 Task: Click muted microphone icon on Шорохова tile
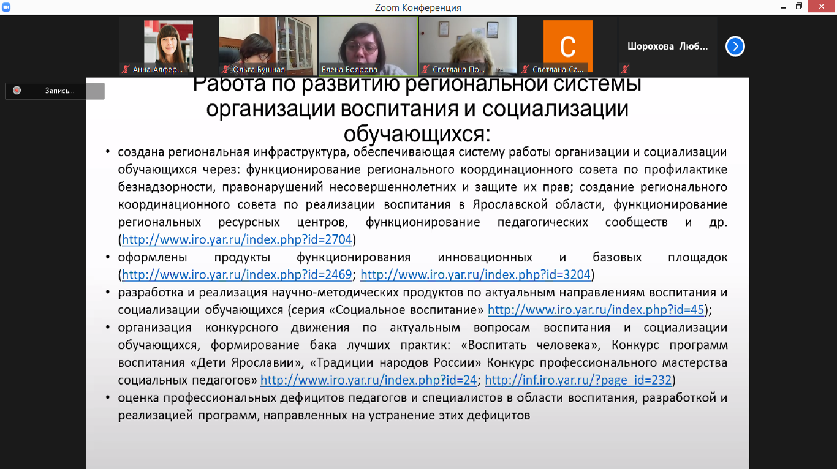(625, 70)
